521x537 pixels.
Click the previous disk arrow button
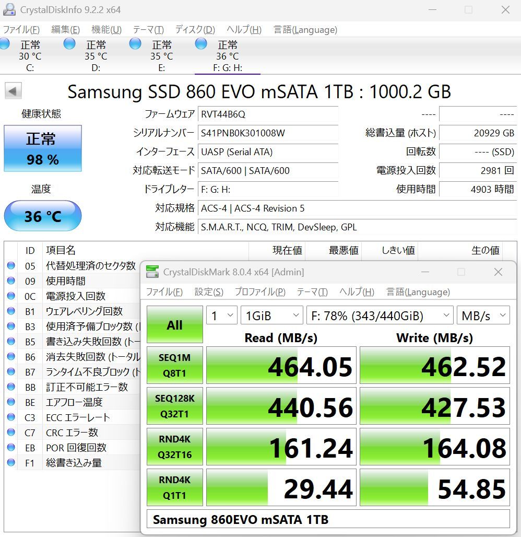tap(13, 91)
